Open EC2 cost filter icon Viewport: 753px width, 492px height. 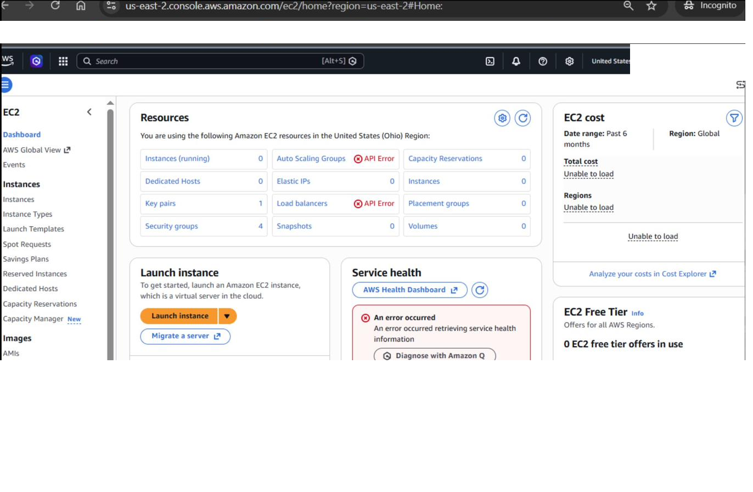coord(734,118)
